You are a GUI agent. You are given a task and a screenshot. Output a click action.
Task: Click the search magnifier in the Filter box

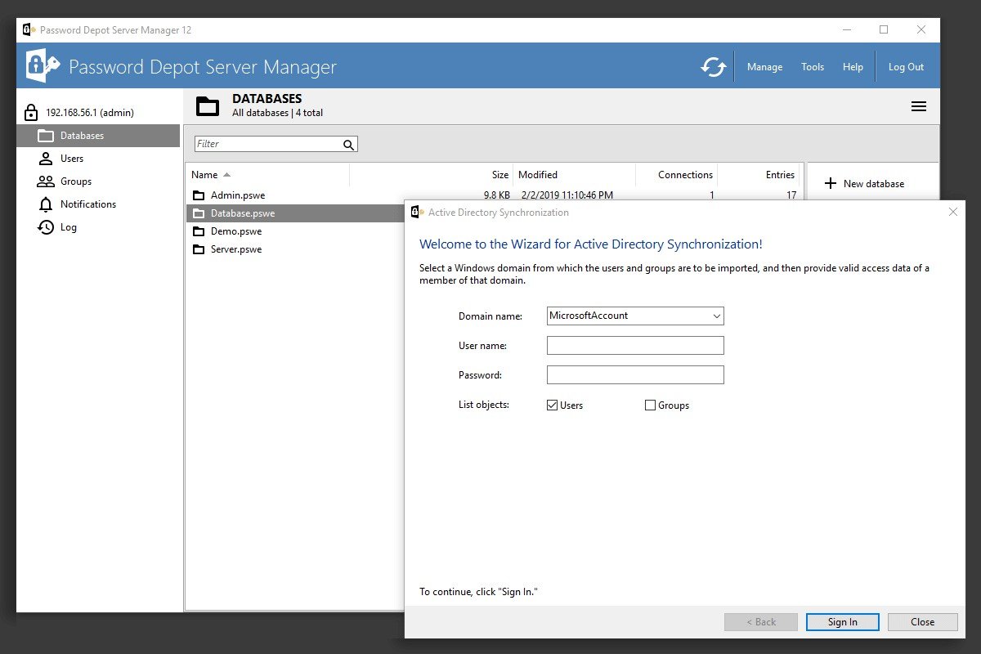349,145
